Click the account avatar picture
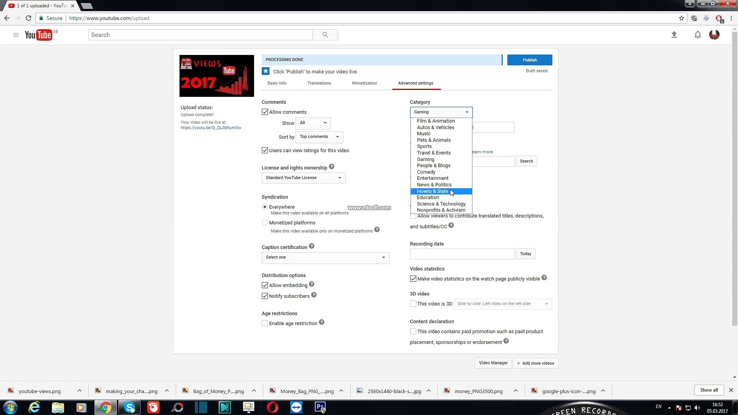 [715, 35]
